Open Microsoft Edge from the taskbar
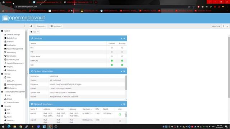The height and width of the screenshot is (129, 230). 9,126
